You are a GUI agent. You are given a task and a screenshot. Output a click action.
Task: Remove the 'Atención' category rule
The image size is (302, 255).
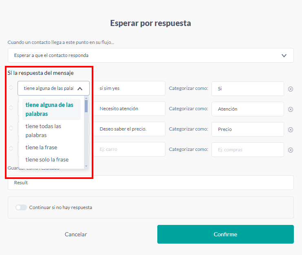coord(291,109)
